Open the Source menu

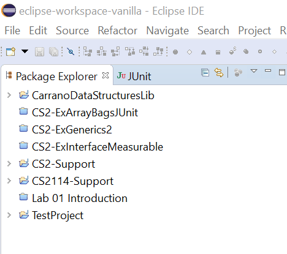point(72,31)
